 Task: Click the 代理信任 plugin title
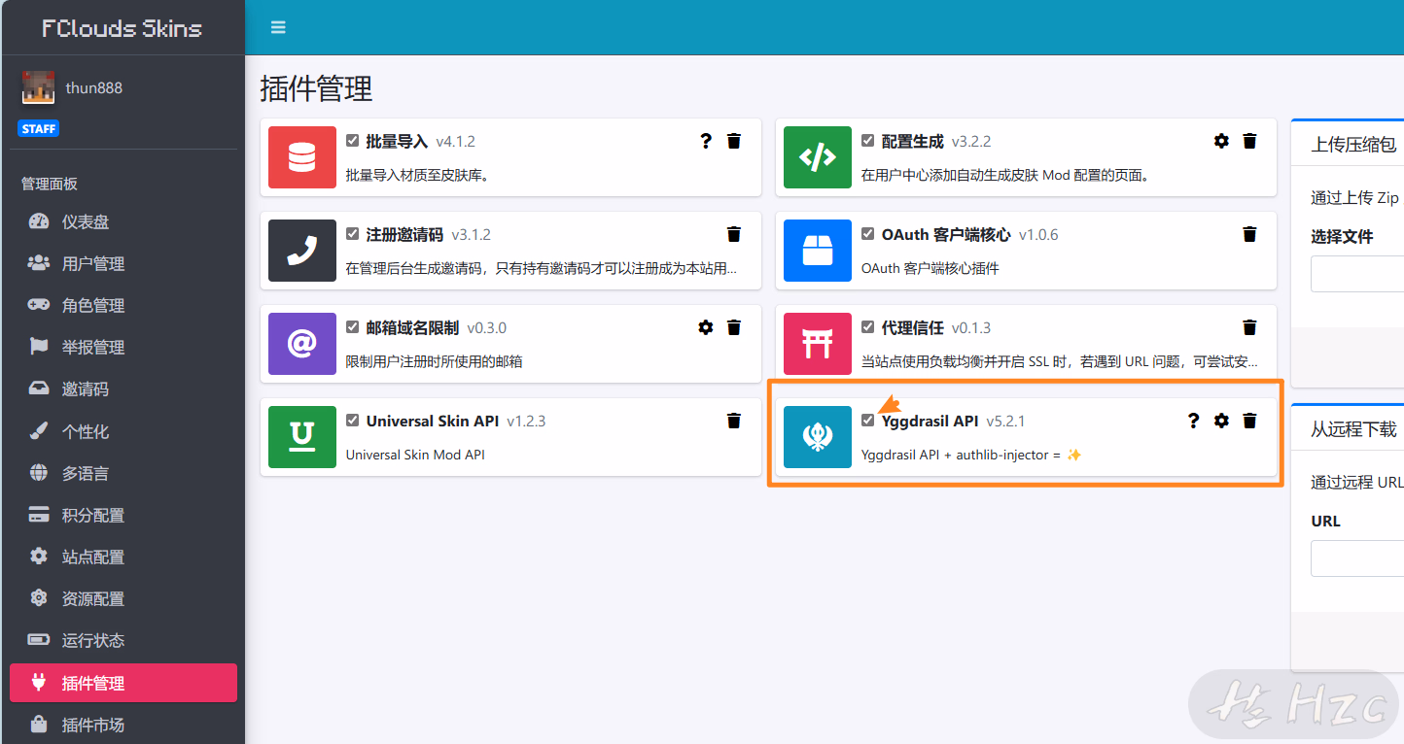click(912, 327)
